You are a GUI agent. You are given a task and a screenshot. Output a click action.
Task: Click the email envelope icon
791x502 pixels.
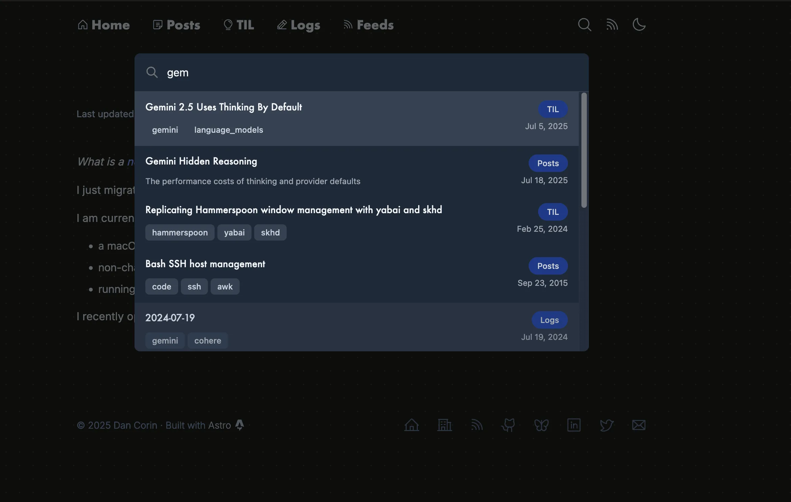638,425
